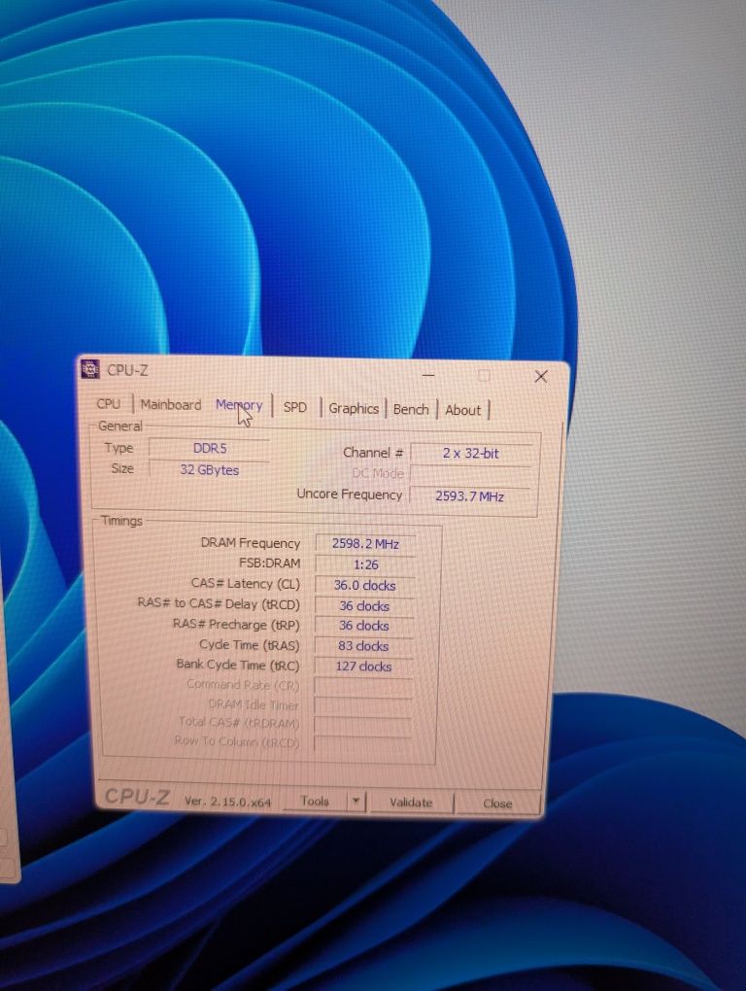Show the About tab
This screenshot has width=746, height=991.
click(463, 410)
